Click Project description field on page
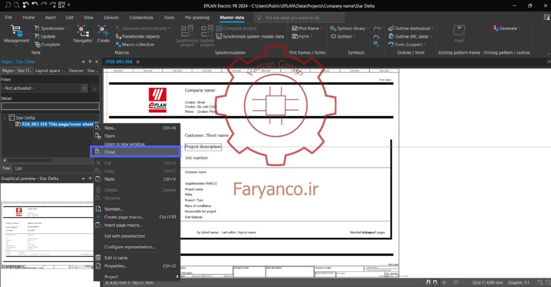 click(x=203, y=147)
